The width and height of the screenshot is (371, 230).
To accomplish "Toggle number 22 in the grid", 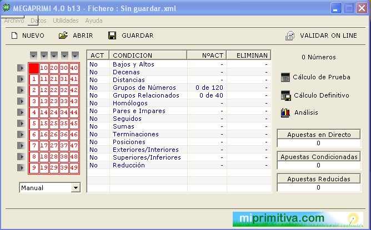I will (x=54, y=90).
